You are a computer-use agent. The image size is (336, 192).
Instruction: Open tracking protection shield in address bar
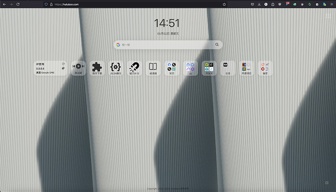click(x=46, y=4)
